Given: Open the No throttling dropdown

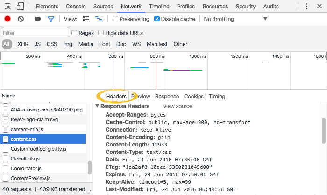Looking at the screenshot, I should pyautogui.click(x=236, y=19).
